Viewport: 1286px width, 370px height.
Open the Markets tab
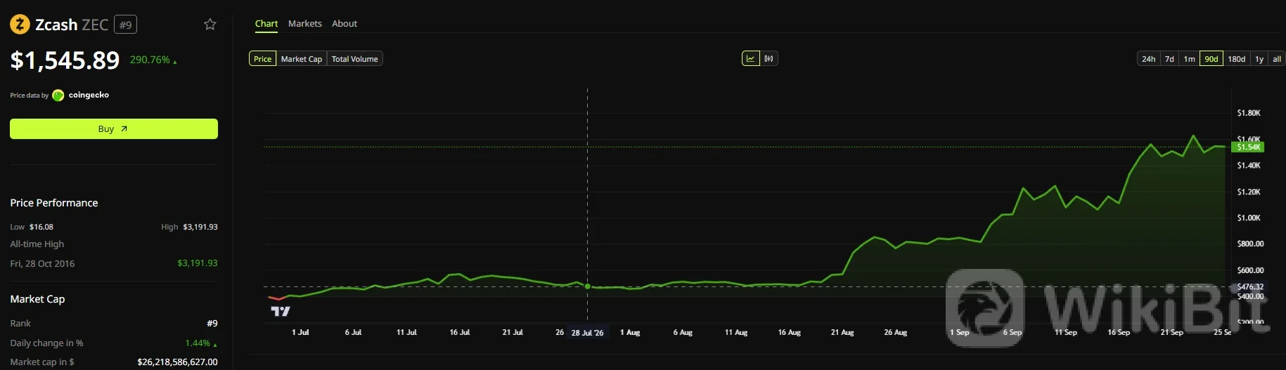pos(305,23)
